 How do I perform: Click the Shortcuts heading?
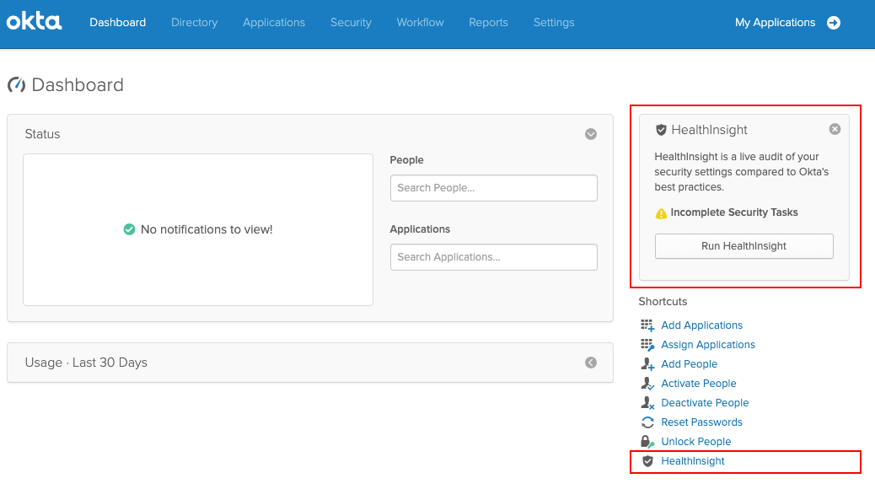click(x=663, y=302)
